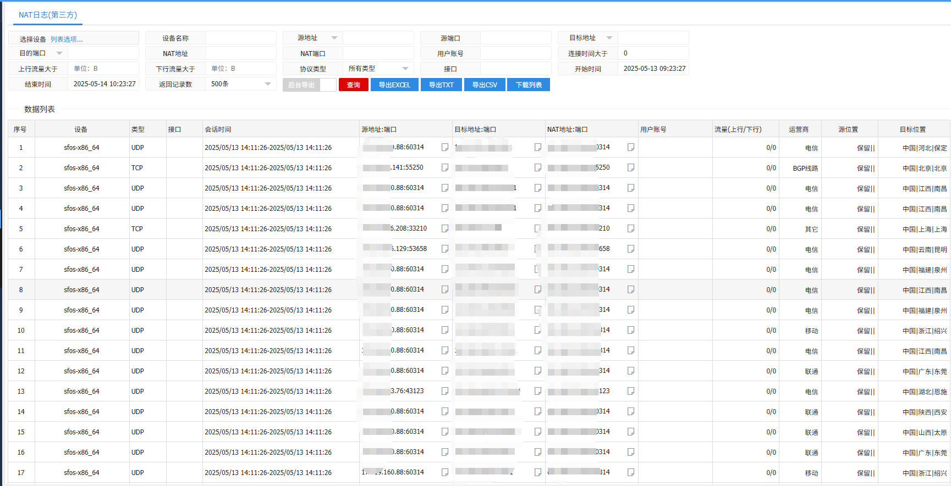Click the 下载列表 button
This screenshot has width=951, height=486.
point(529,85)
